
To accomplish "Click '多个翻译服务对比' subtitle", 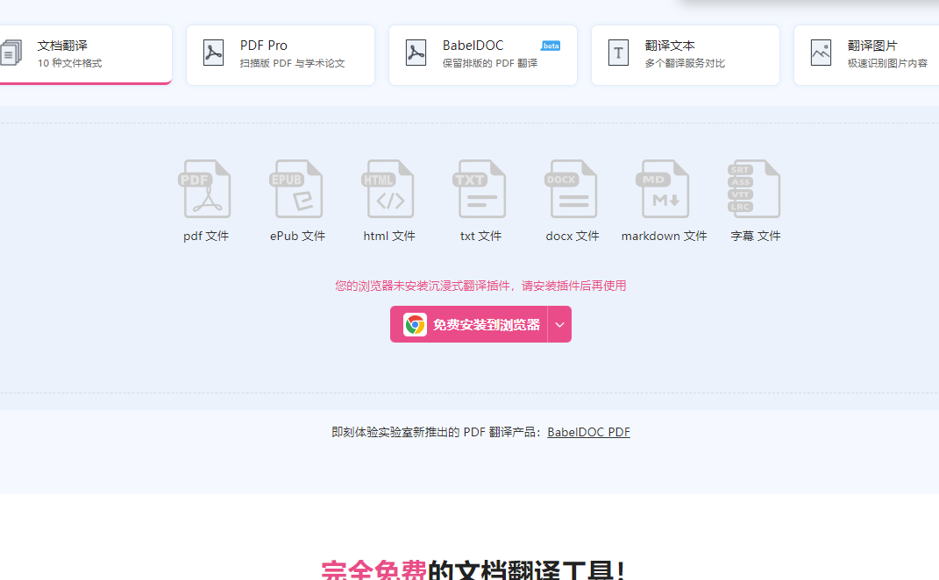I will tap(685, 63).
